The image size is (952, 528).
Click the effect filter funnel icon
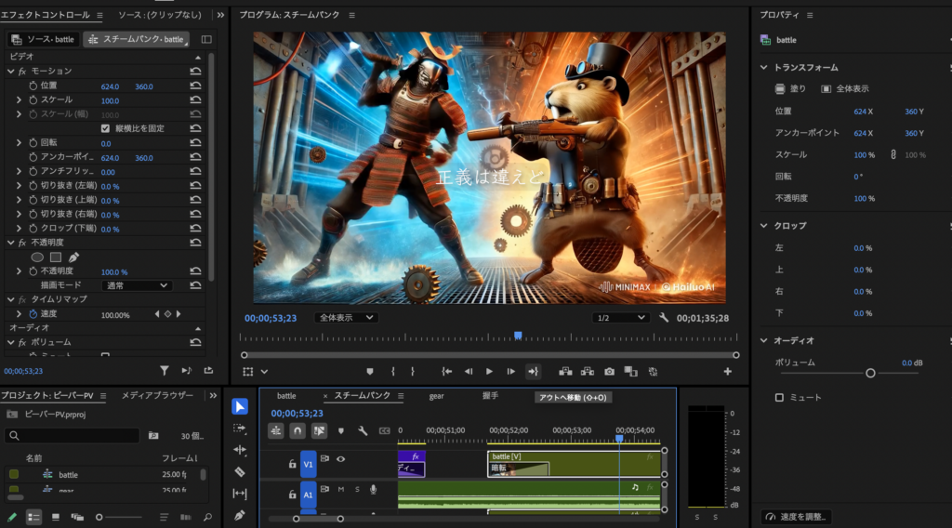pos(165,370)
